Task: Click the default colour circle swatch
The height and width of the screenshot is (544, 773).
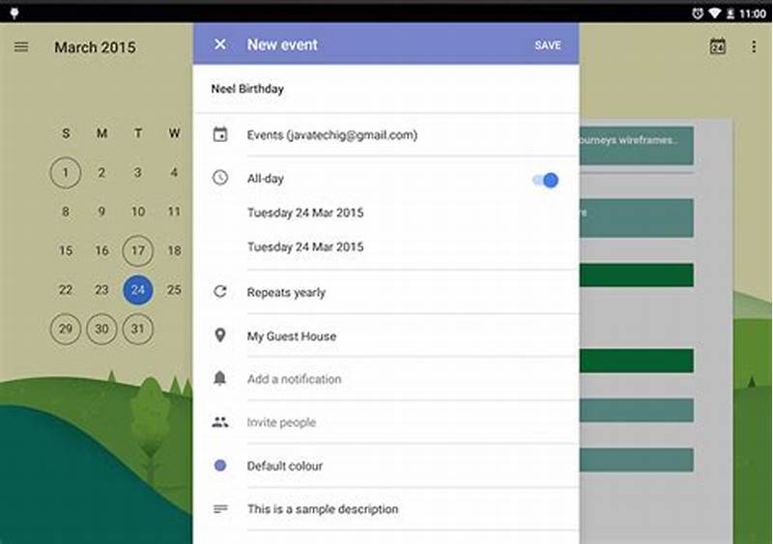Action: [x=220, y=465]
